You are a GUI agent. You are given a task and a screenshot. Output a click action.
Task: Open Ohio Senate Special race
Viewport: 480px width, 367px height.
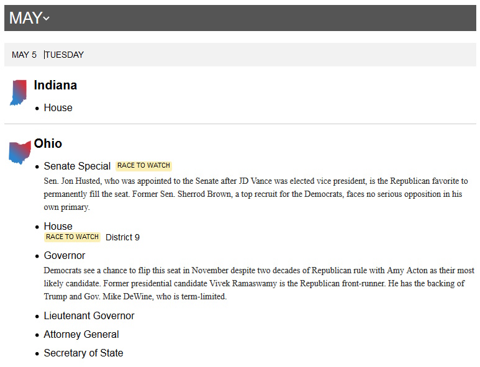pyautogui.click(x=77, y=166)
